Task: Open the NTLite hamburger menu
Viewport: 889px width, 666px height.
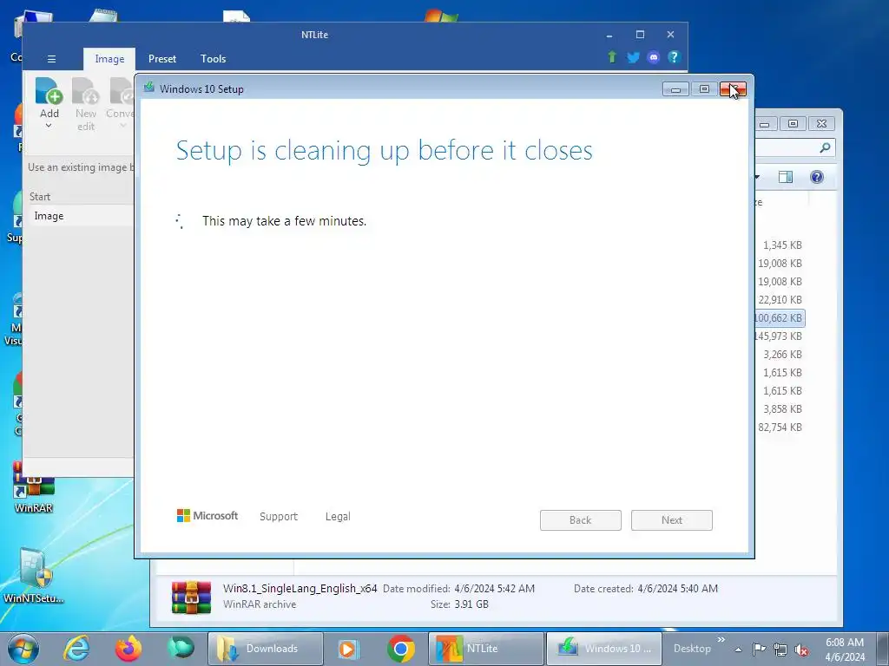Action: pos(51,59)
